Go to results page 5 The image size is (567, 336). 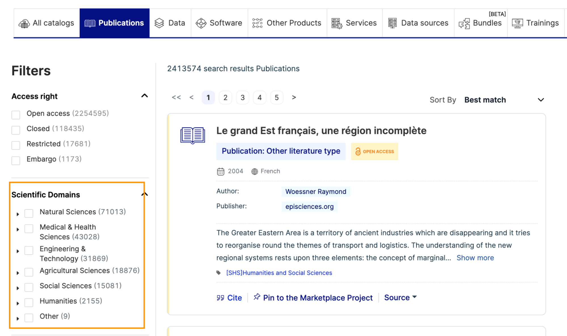click(277, 98)
